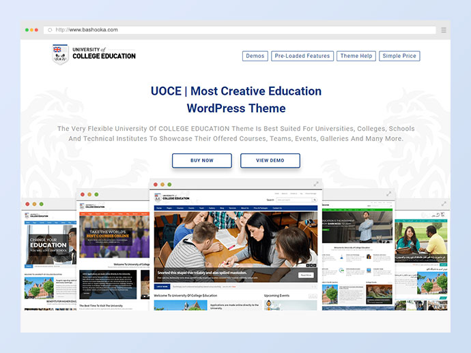Viewport: 471px width, 353px height.
Task: Click red dot on orange-themed demo window
Action: tap(83, 194)
